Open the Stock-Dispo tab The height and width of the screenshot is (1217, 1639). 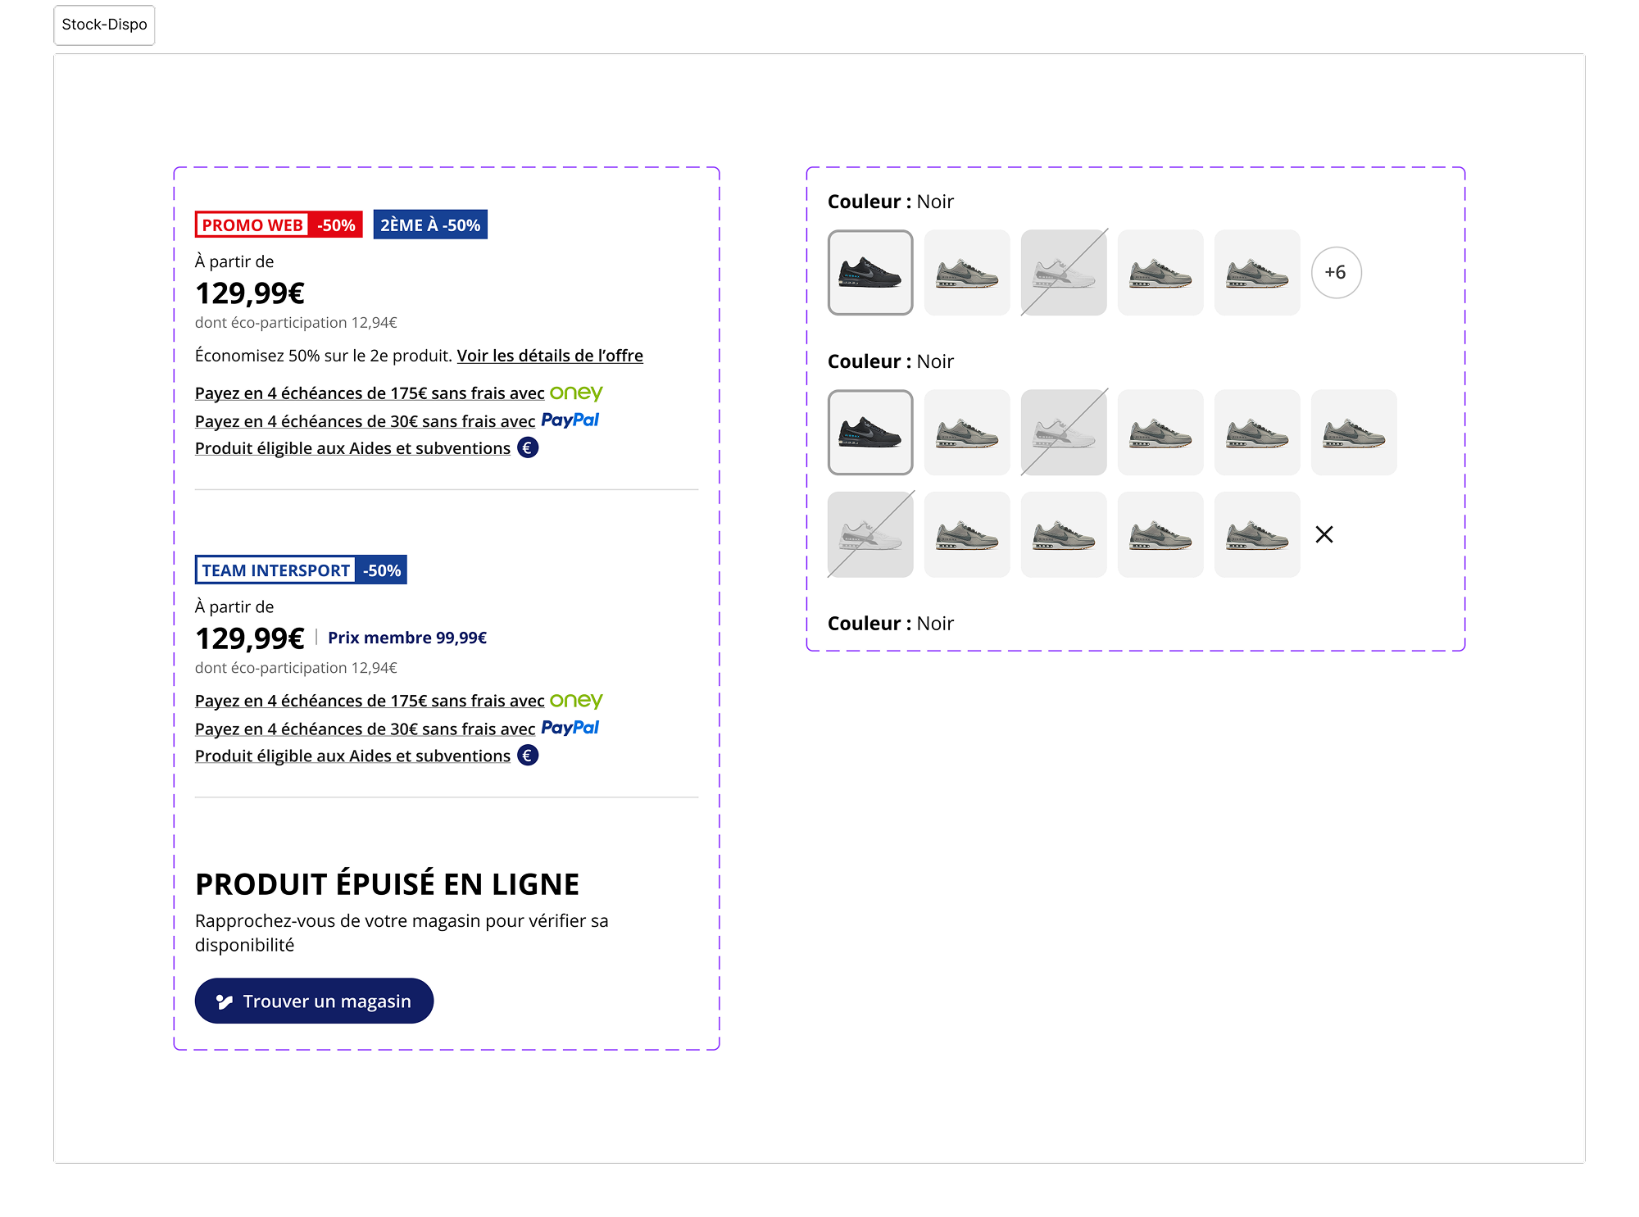click(104, 25)
